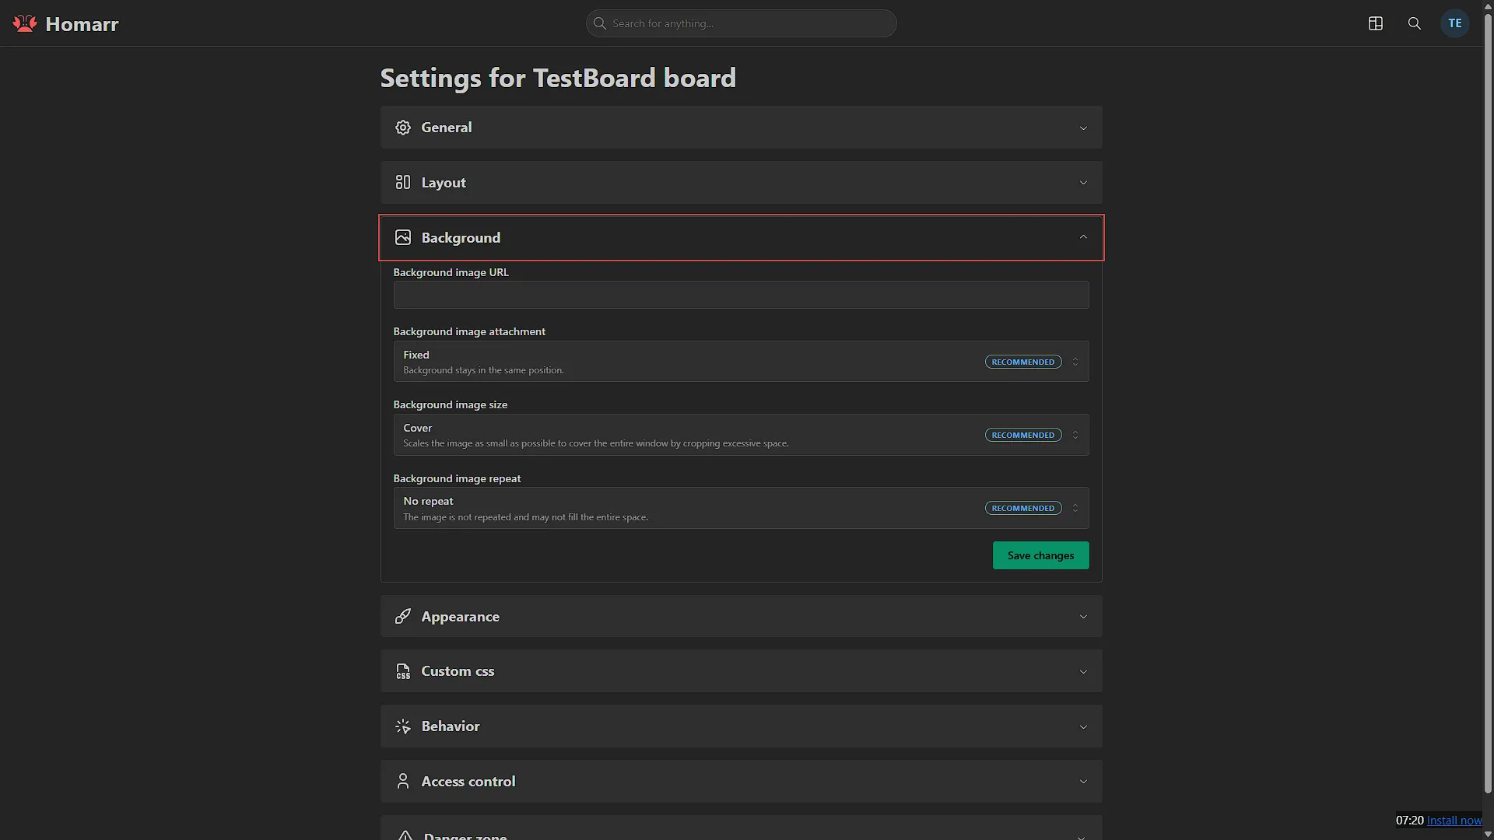Click the Install now link
The width and height of the screenshot is (1494, 840).
[x=1454, y=821]
